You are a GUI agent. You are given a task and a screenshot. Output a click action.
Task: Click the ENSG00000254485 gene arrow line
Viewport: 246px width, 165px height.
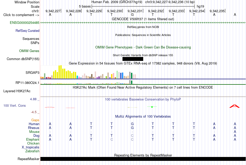pos(143,23)
